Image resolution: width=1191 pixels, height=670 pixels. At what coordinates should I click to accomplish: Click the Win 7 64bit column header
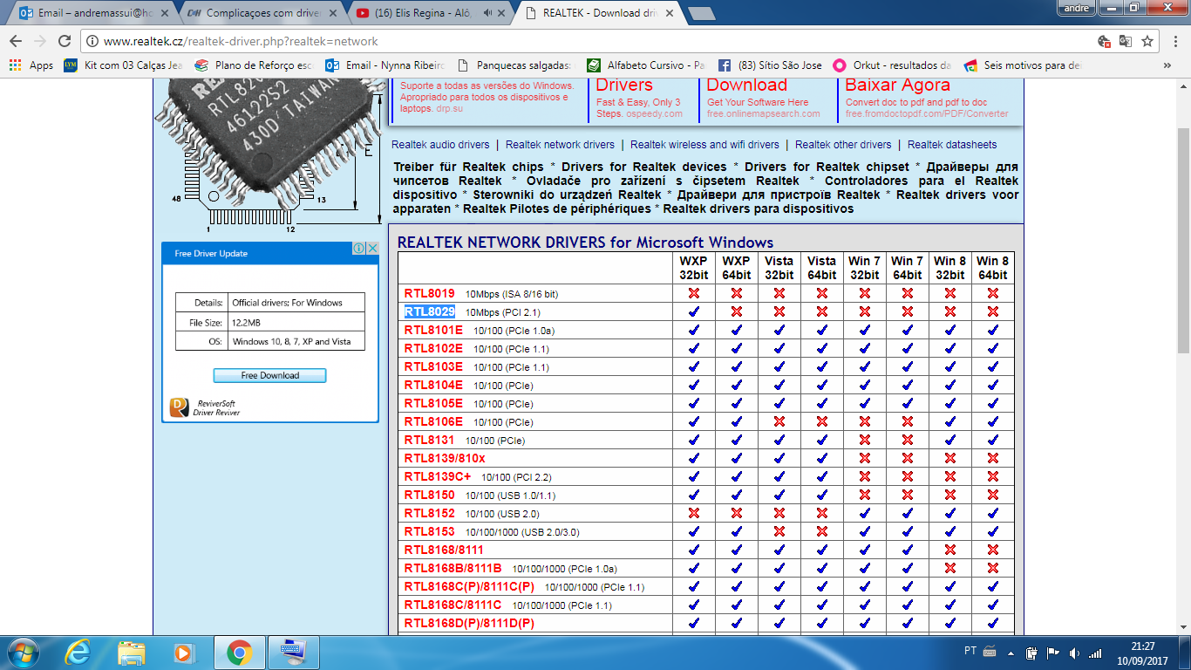(907, 268)
